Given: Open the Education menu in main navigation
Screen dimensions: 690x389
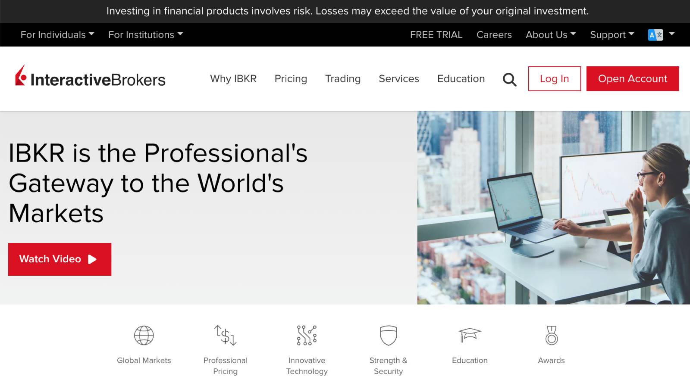Looking at the screenshot, I should (461, 79).
